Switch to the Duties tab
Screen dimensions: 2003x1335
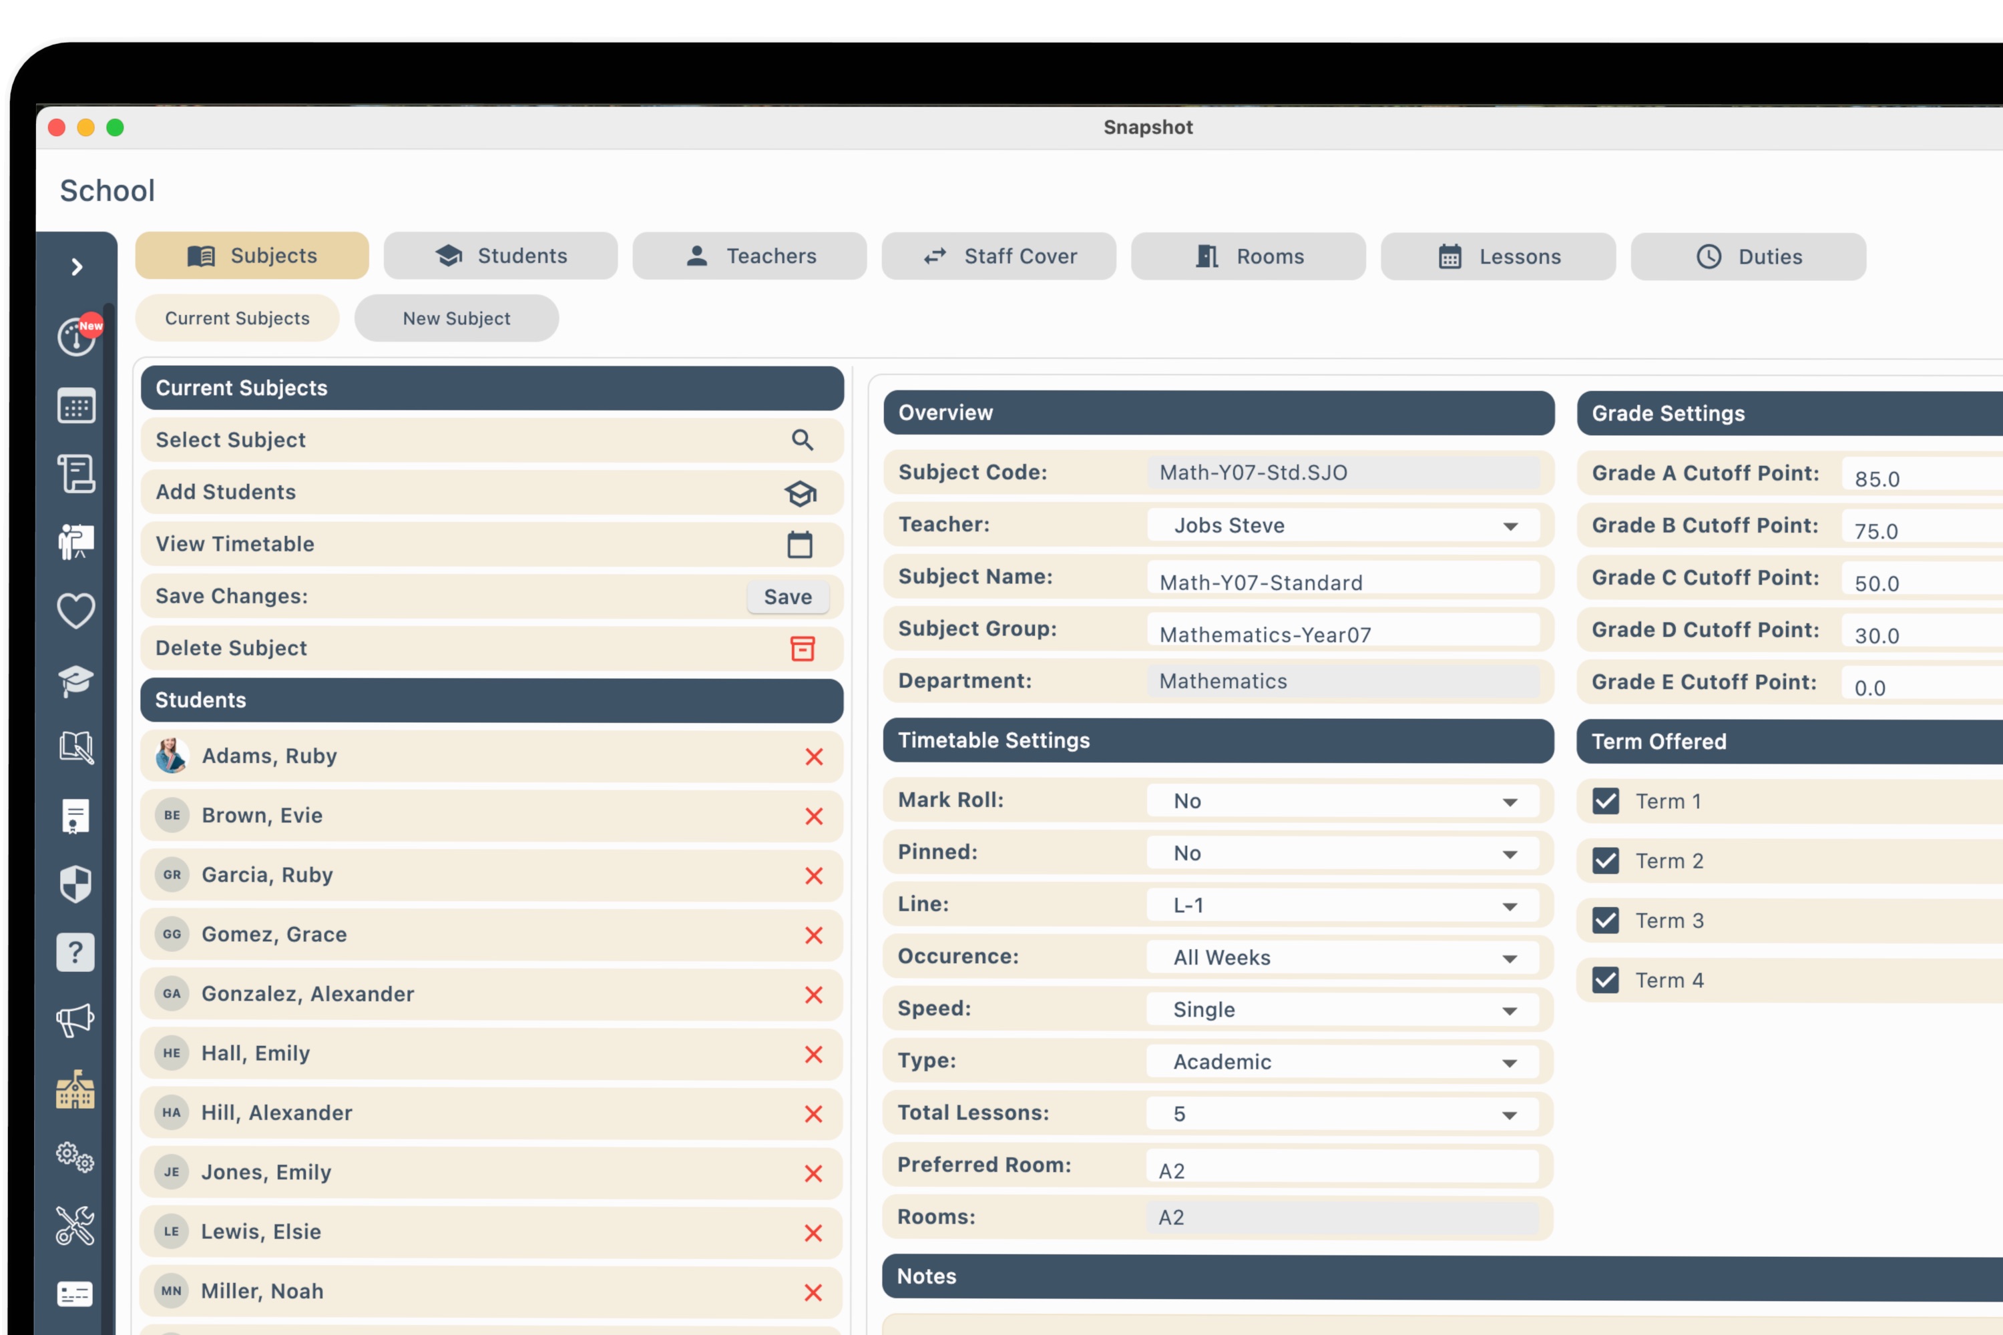pos(1749,256)
